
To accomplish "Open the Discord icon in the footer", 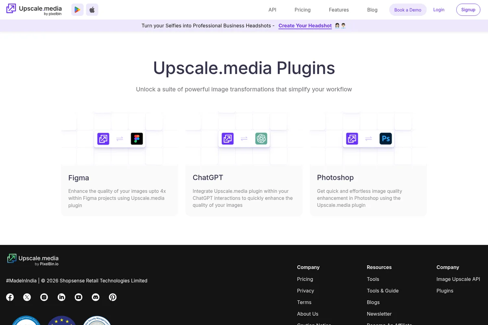I will 96,297.
